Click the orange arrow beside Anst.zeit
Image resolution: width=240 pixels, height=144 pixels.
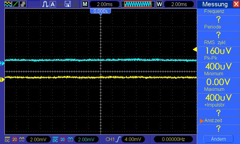pyautogui.click(x=202, y=121)
